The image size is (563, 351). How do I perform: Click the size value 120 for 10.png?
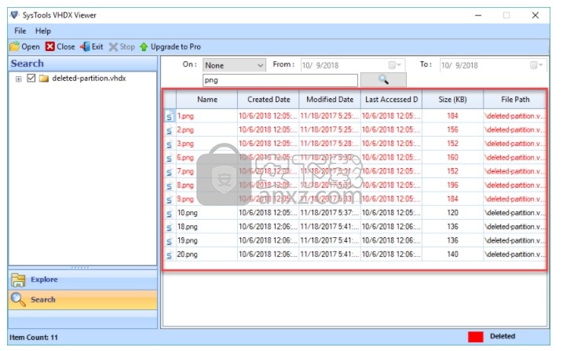coord(452,213)
